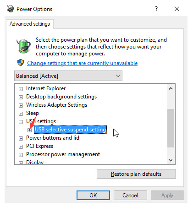
Task: Click Restore plan defaults button
Action: click(x=136, y=174)
